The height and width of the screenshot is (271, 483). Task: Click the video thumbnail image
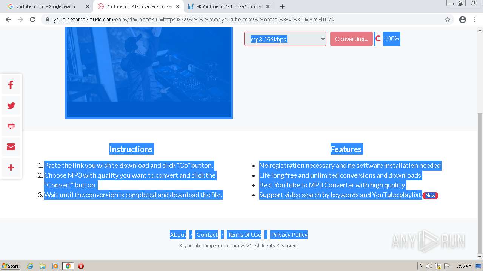pyautogui.click(x=149, y=73)
